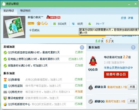Viewport: 139px width, 110px height.
Task: Click the VIP penguin icon before VIP6
Action: tap(48, 17)
